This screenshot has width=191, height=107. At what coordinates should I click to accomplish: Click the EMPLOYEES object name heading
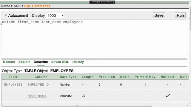(x=62, y=71)
